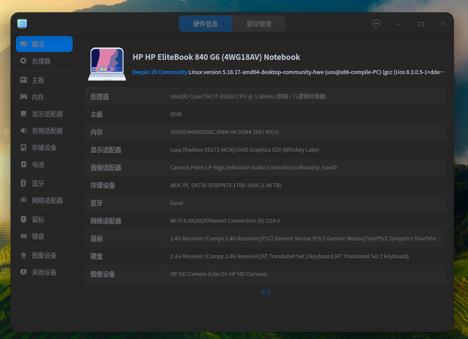Click the Cannon Point-LP audio controller value
The image size is (468, 339).
click(253, 167)
